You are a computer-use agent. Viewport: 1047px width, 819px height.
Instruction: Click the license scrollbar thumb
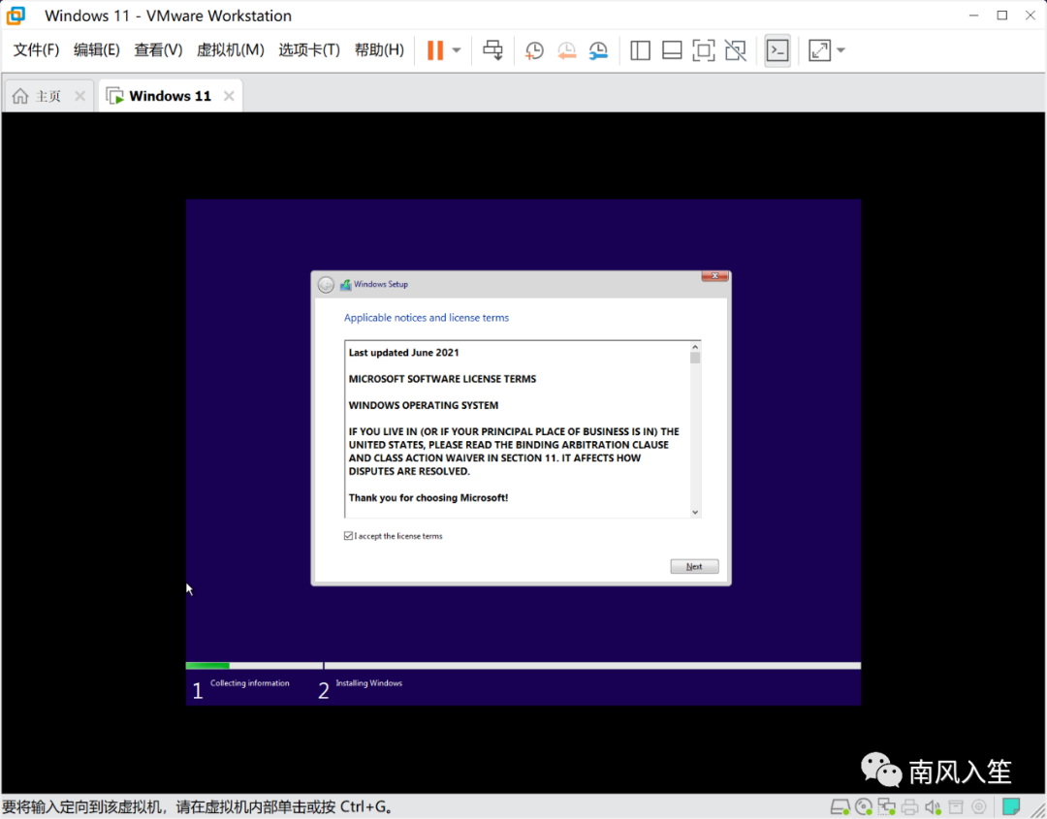[695, 358]
